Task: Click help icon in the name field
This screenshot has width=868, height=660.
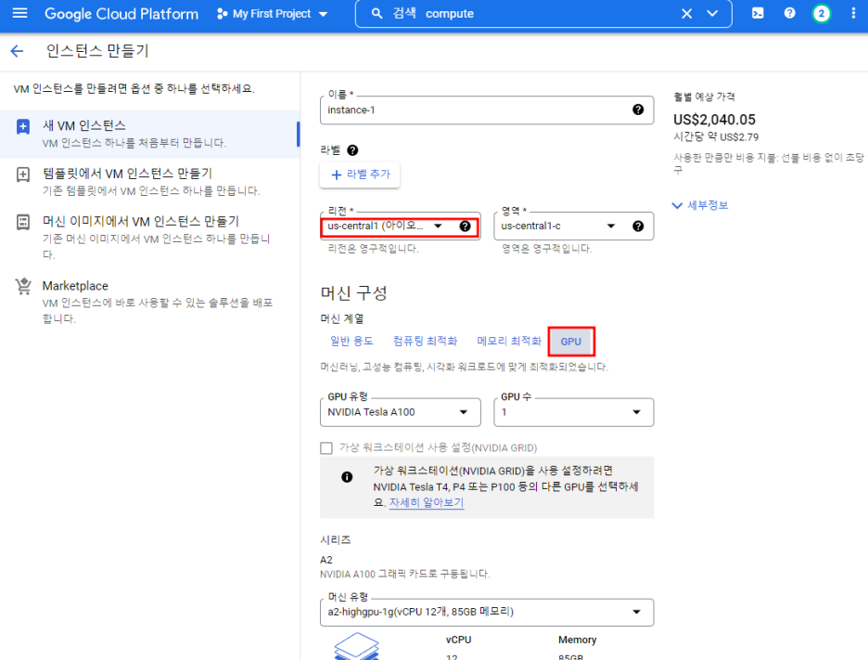Action: [638, 110]
